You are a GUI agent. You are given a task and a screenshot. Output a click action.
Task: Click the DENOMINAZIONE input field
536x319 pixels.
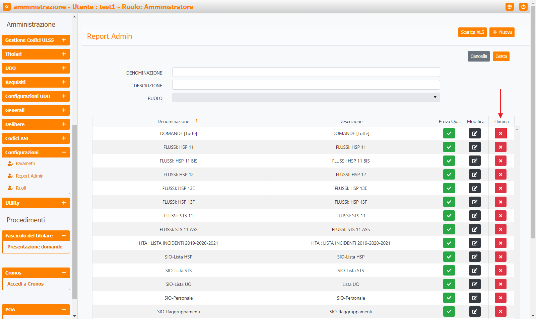pyautogui.click(x=306, y=72)
